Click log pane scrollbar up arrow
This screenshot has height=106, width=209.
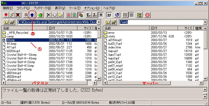(205, 89)
